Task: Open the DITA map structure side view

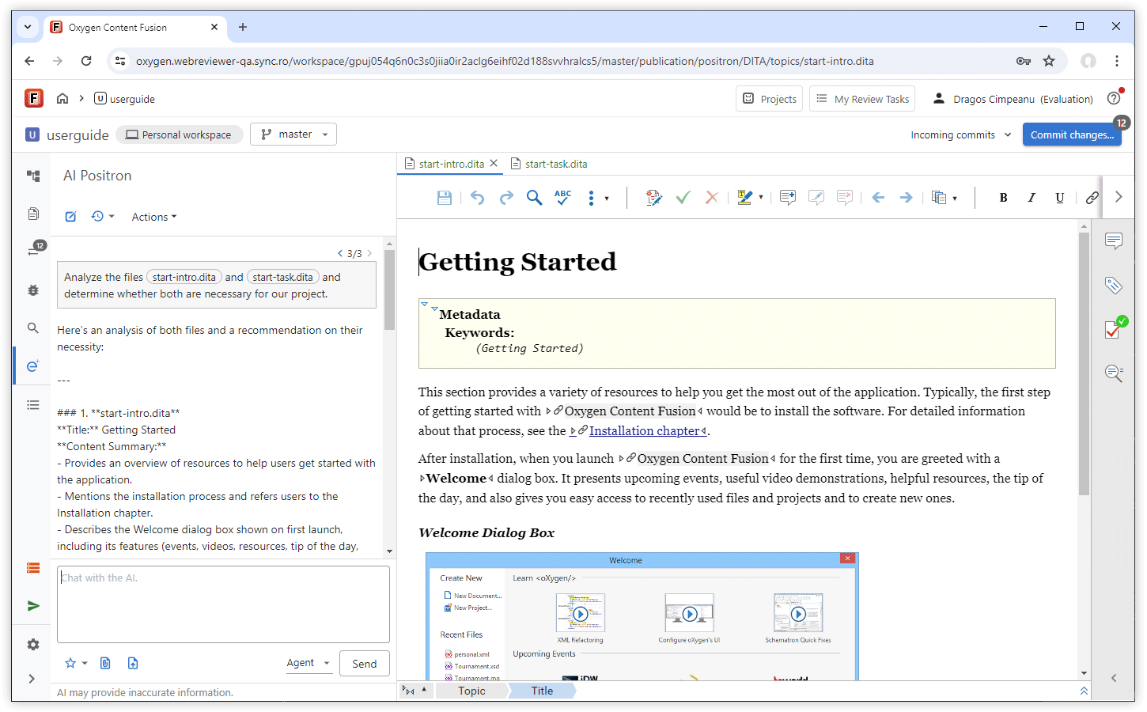Action: pyautogui.click(x=33, y=176)
